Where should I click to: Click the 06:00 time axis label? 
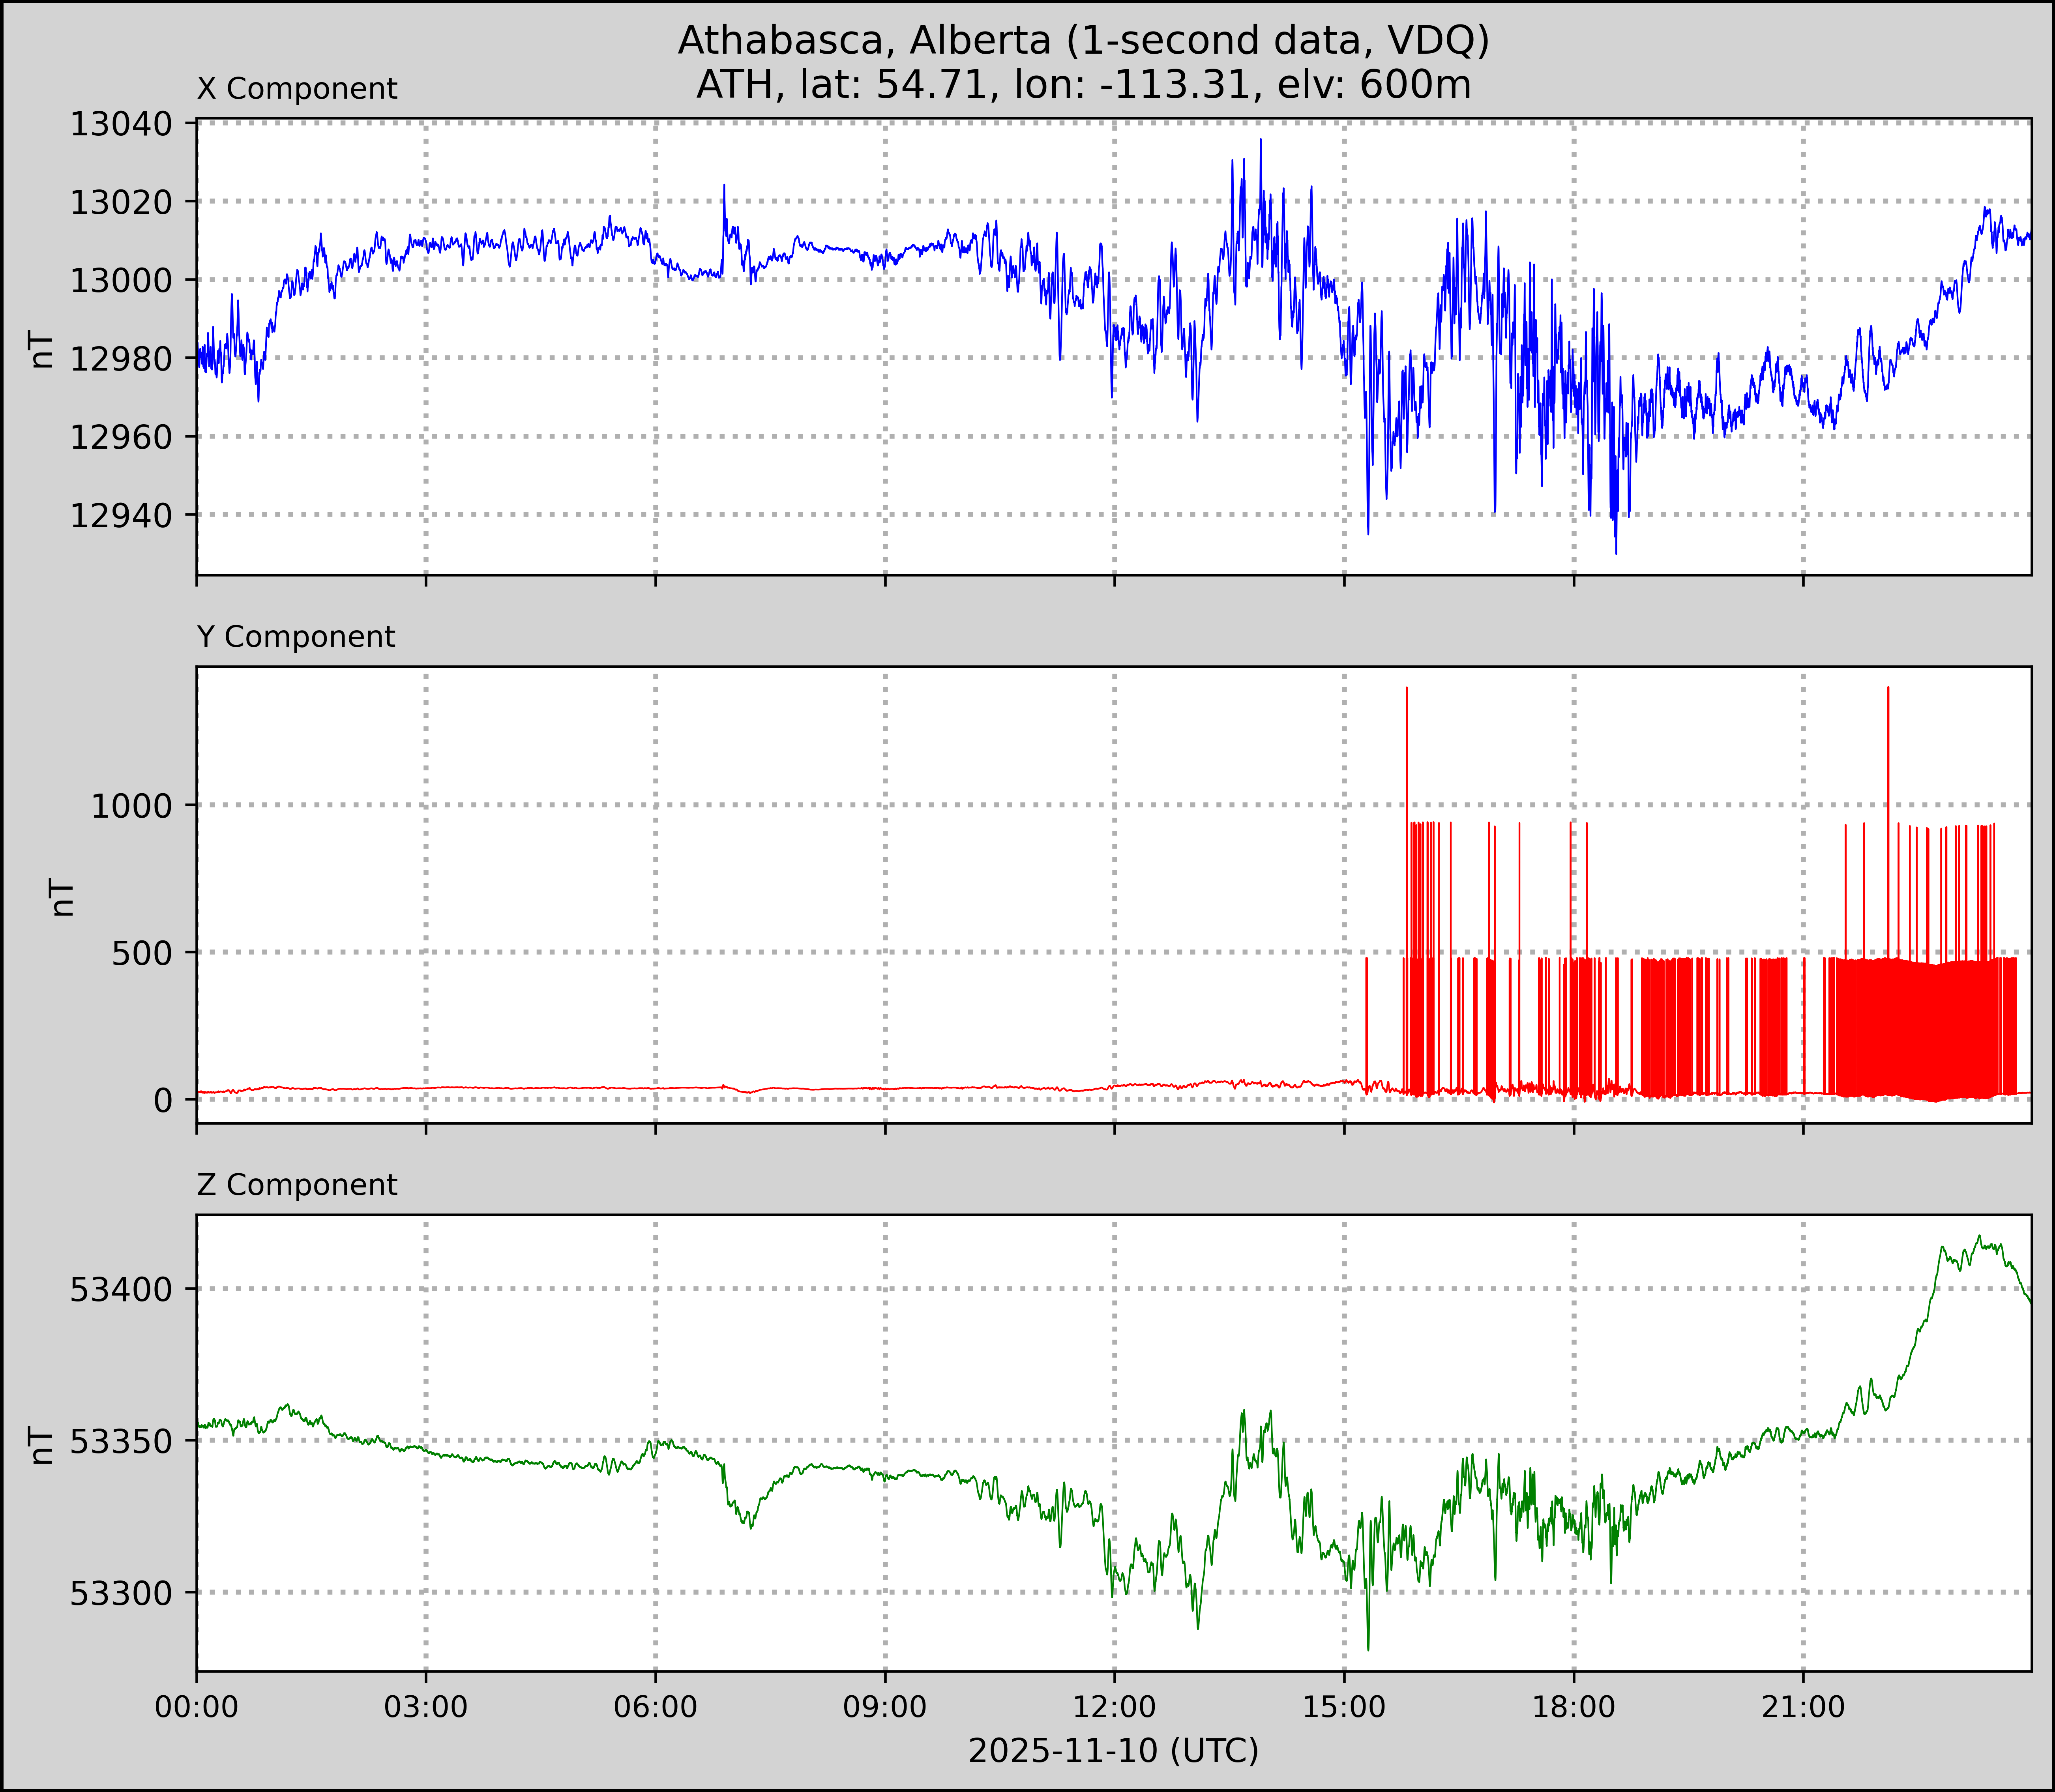(x=656, y=1707)
